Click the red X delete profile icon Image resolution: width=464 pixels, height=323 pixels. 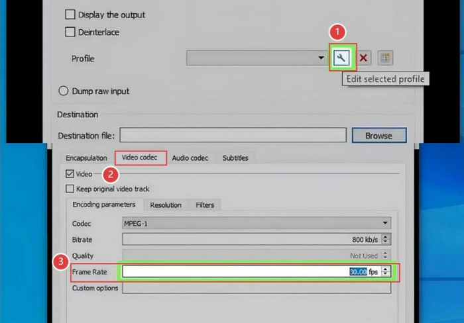363,58
